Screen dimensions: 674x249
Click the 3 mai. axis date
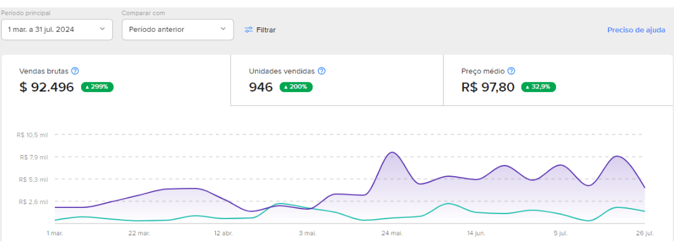tap(308, 233)
